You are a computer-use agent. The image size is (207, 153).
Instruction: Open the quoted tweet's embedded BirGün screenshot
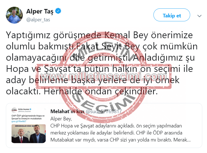tap(29, 125)
